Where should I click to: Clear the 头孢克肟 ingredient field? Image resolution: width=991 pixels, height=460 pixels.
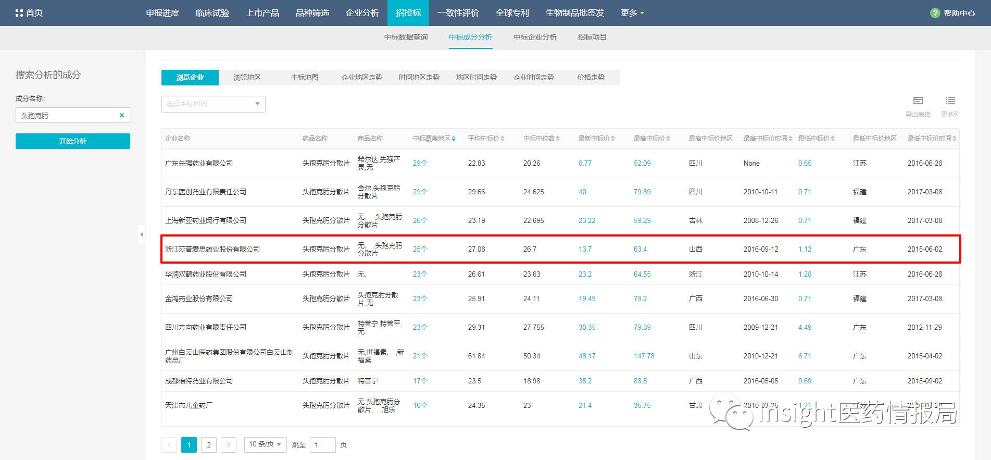(122, 115)
